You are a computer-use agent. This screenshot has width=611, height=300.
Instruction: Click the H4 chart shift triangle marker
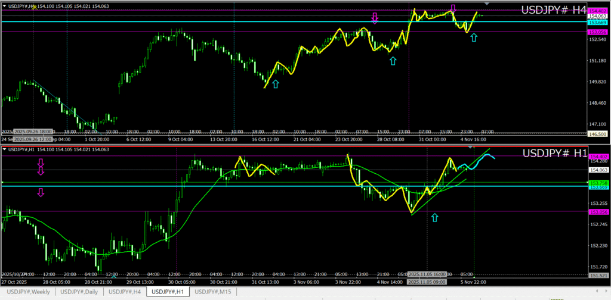click(x=487, y=4)
